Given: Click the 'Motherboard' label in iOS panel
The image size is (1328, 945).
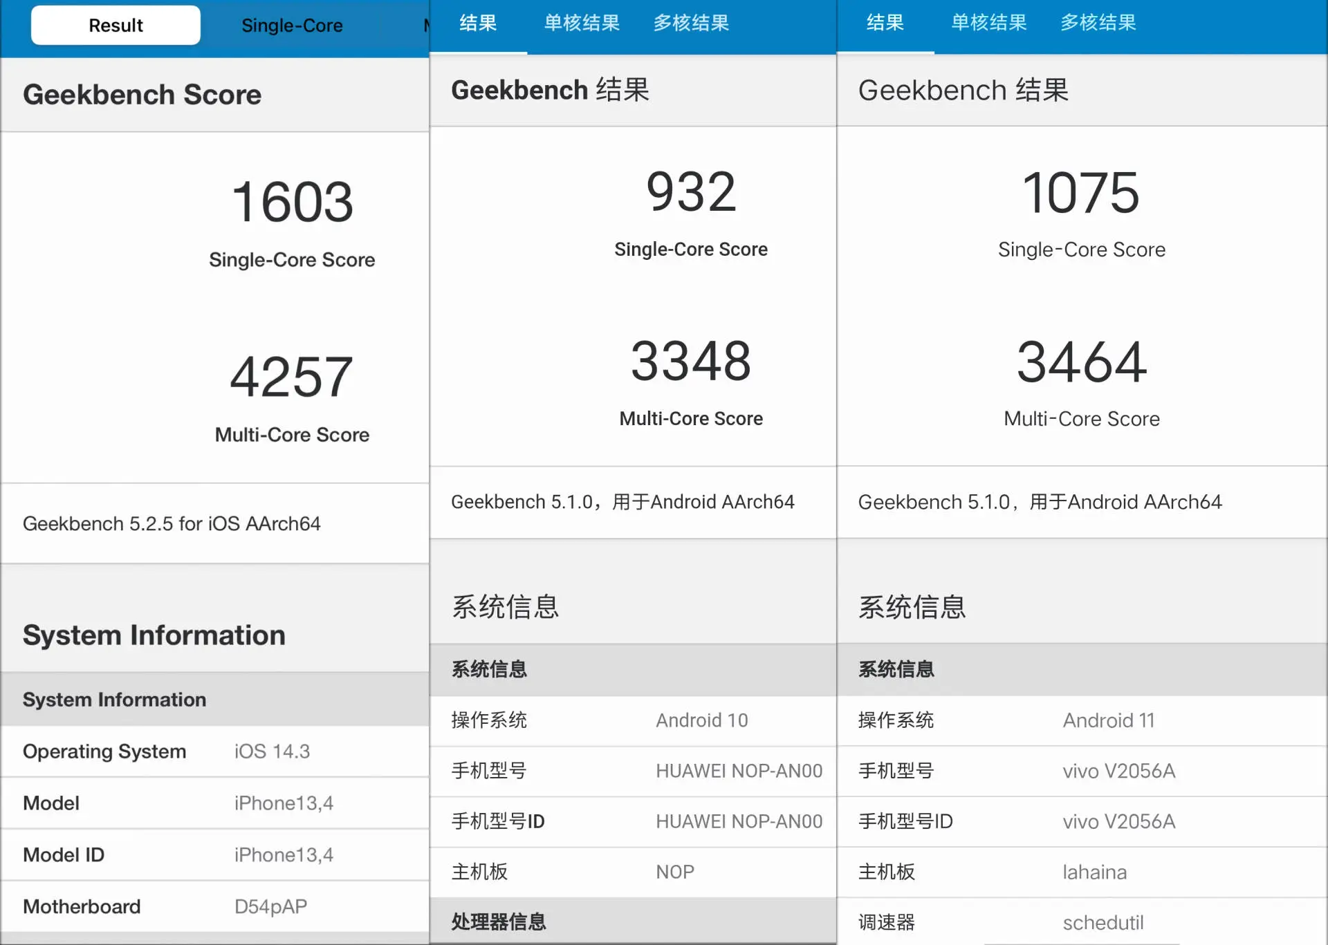Looking at the screenshot, I should [82, 907].
